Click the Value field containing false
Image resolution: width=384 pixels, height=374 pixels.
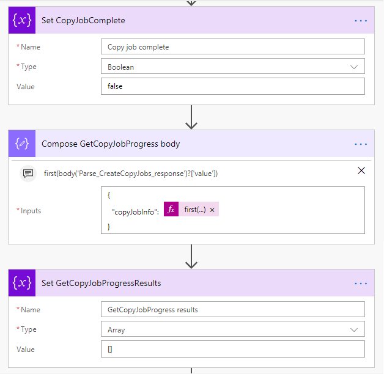tap(232, 86)
